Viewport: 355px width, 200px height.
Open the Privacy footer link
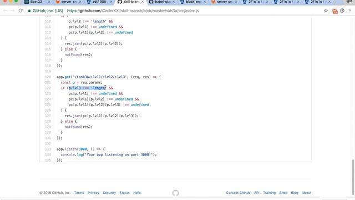93,193
